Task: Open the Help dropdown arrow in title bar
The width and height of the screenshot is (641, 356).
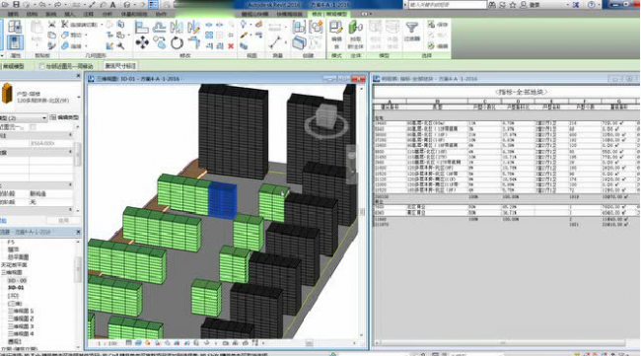Action: [601, 5]
